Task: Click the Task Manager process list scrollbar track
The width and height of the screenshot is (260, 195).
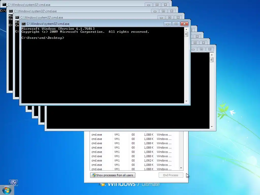Action: point(181,149)
